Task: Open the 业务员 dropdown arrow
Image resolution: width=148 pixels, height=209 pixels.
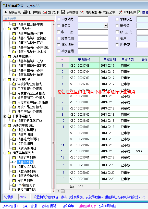Action: [106, 26]
